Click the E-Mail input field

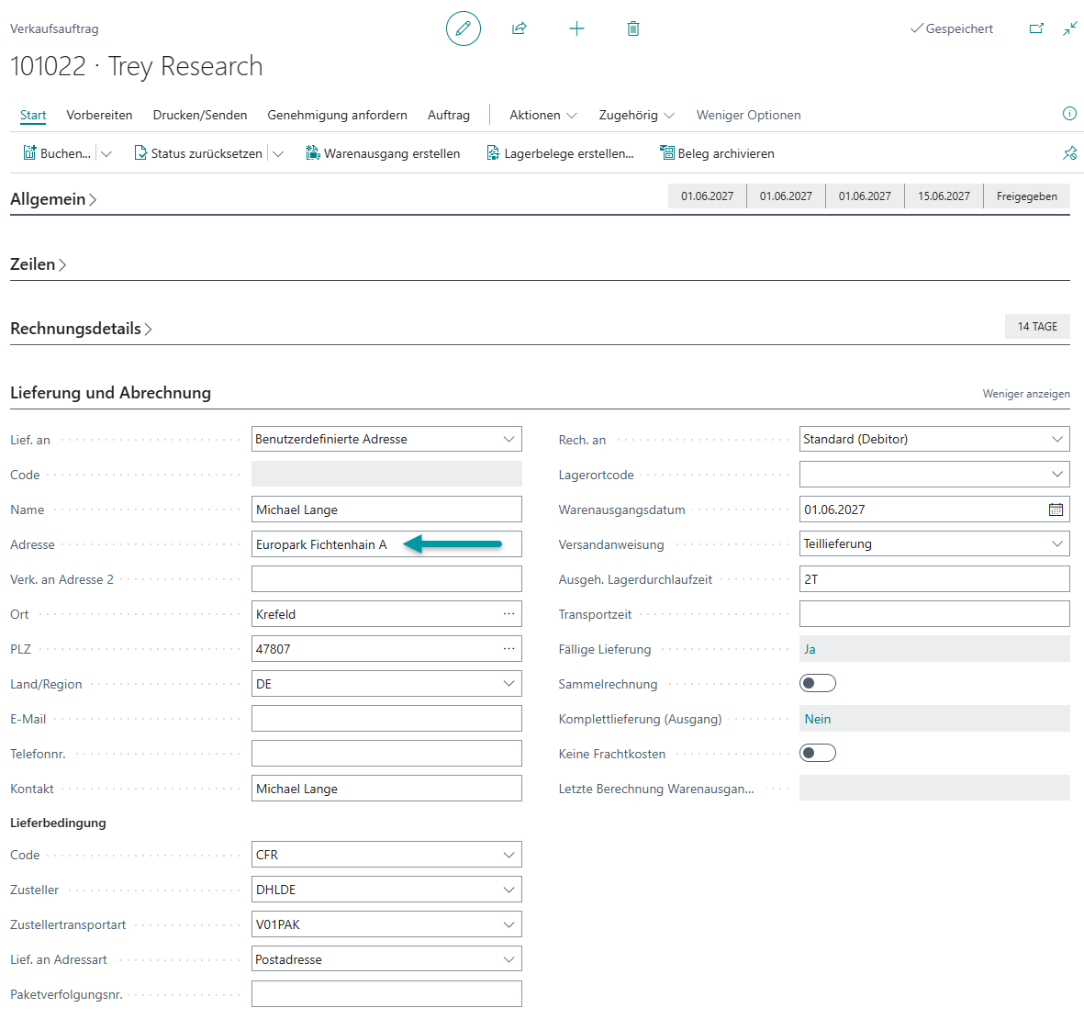[x=386, y=718]
